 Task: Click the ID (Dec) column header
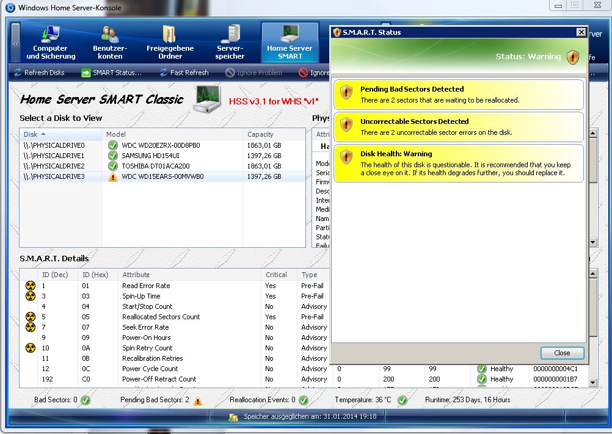(58, 275)
